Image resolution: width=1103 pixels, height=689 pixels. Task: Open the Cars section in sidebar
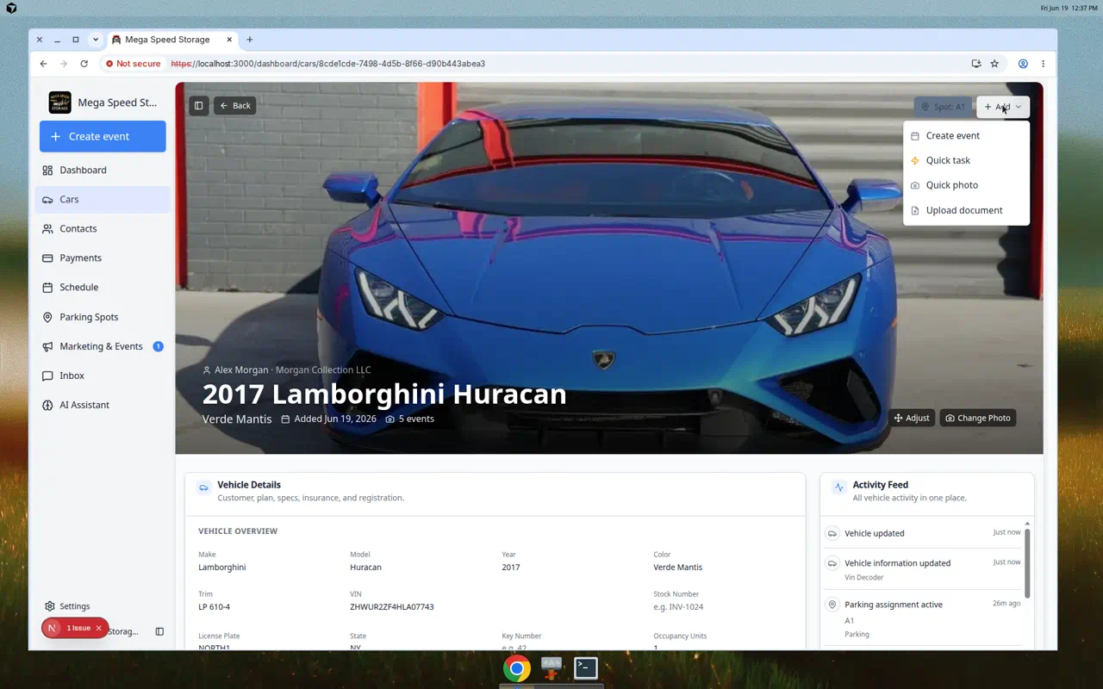[x=103, y=199]
